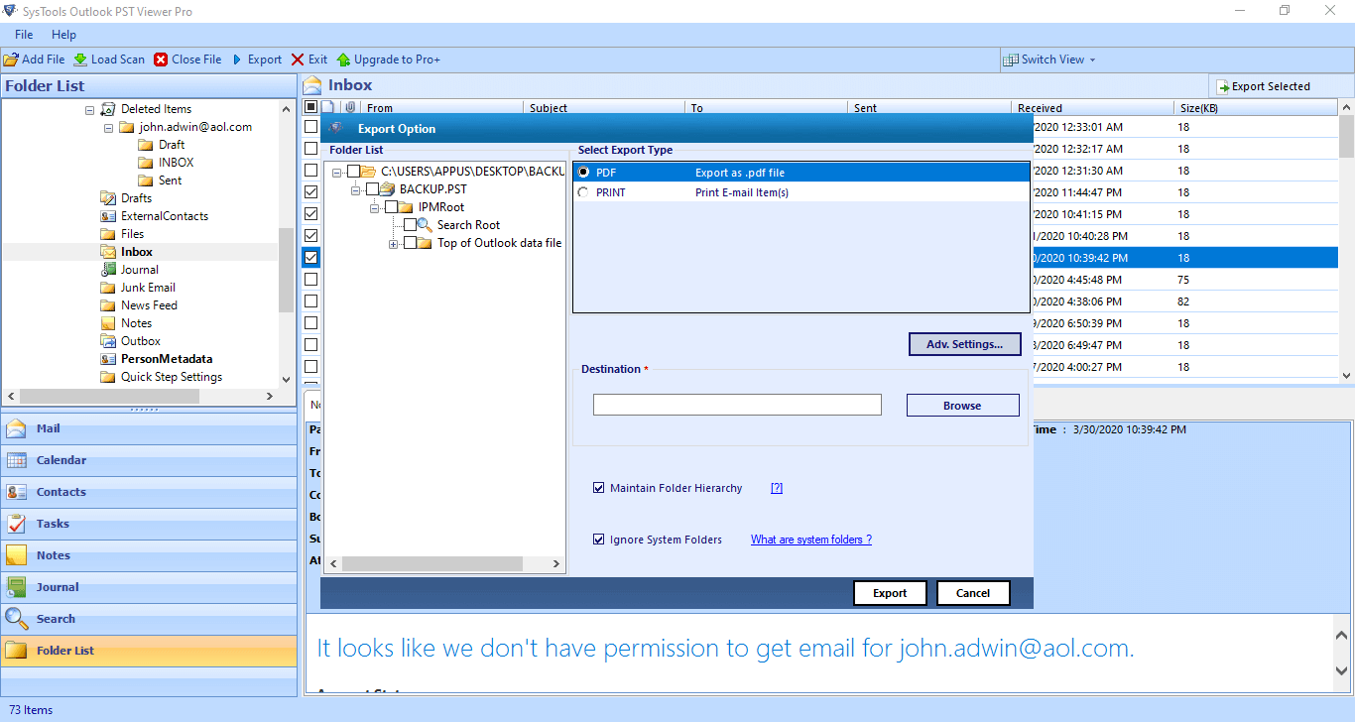Select the Outbox folder icon
Screen dimensions: 1355x722
tap(107, 341)
